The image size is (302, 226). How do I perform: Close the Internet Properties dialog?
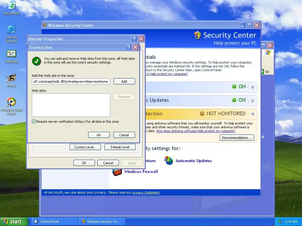[x=141, y=39]
